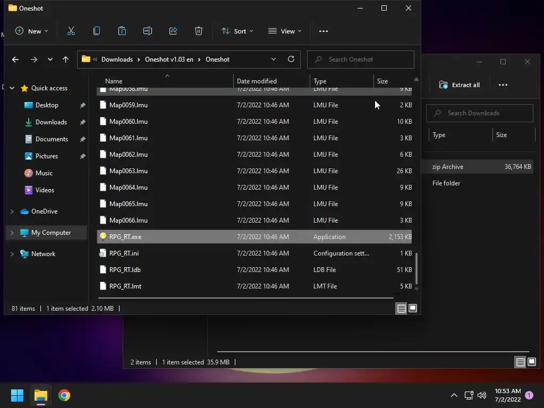
Task: Click the Rename icon in toolbar
Action: coord(148,31)
